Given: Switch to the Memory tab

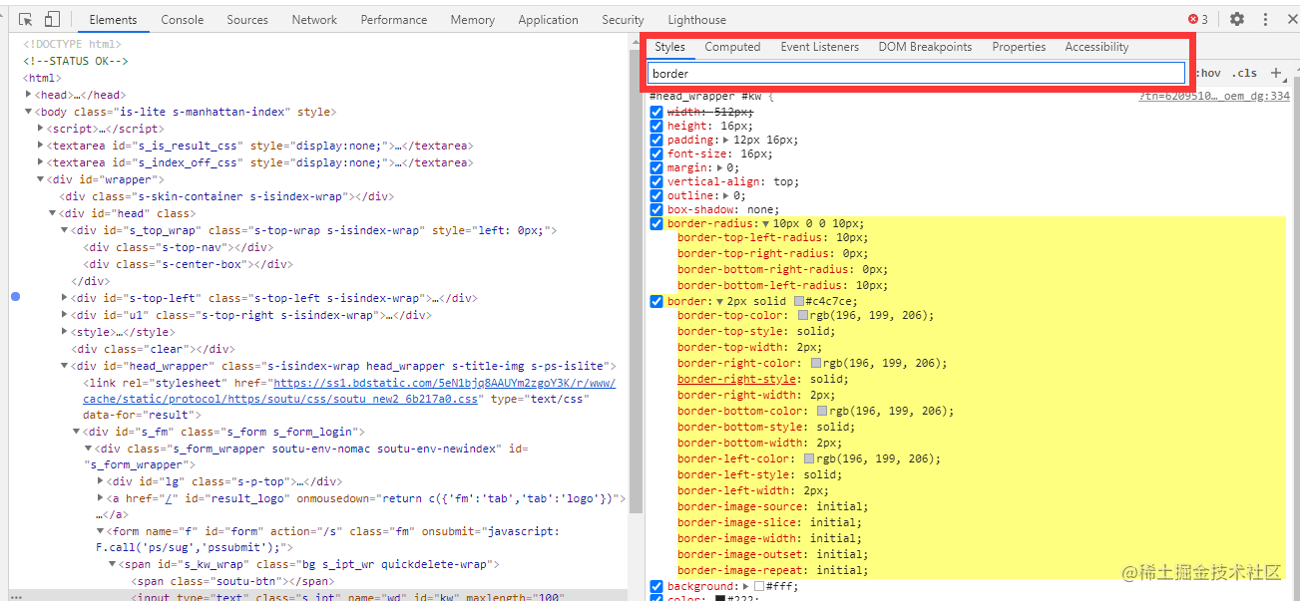Looking at the screenshot, I should pos(473,19).
